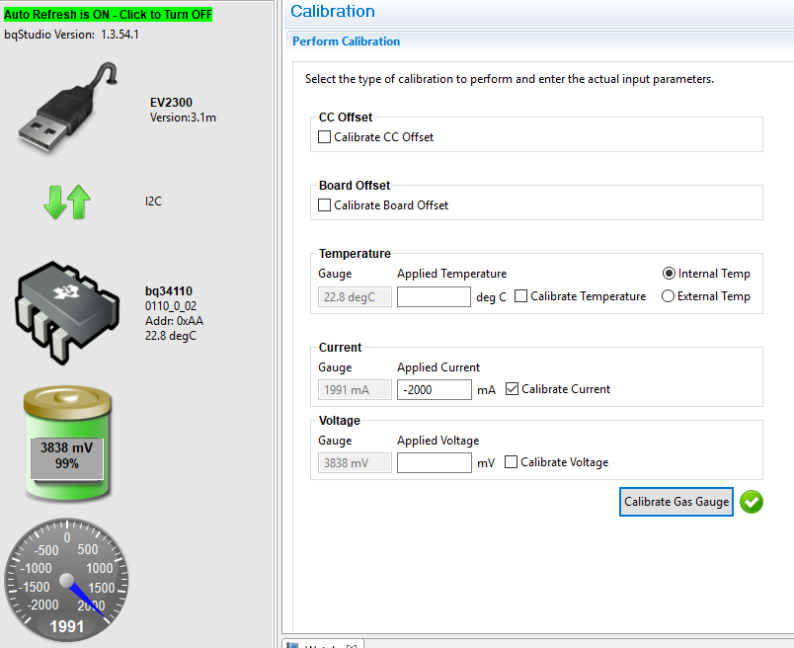Click the green checkmark status icon
This screenshot has width=794, height=648.
point(752,502)
